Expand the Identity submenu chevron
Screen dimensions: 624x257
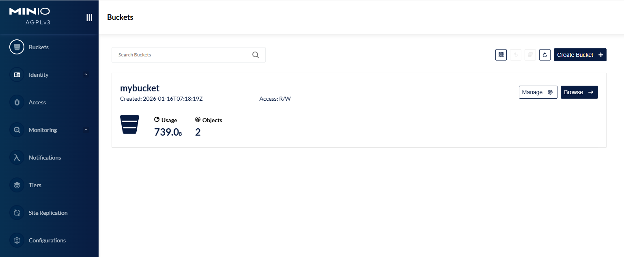pos(86,75)
